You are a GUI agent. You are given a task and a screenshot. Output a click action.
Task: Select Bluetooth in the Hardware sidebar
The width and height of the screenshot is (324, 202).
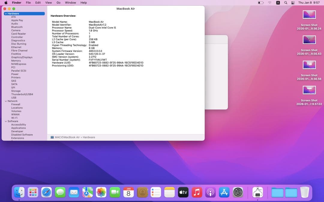tap(16, 27)
